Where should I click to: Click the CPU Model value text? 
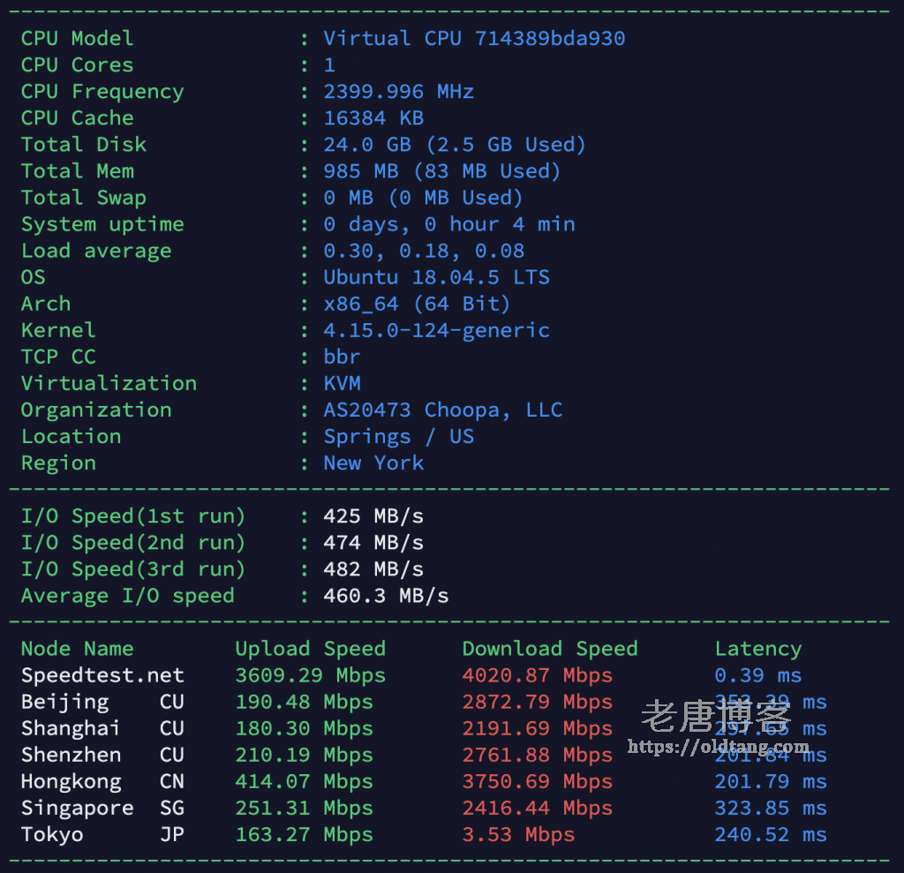tap(474, 39)
